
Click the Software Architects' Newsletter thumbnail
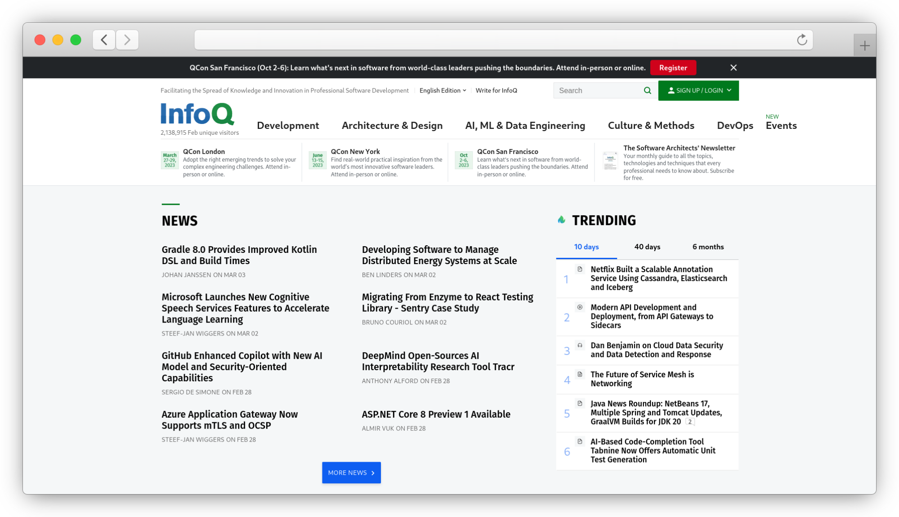pyautogui.click(x=610, y=161)
